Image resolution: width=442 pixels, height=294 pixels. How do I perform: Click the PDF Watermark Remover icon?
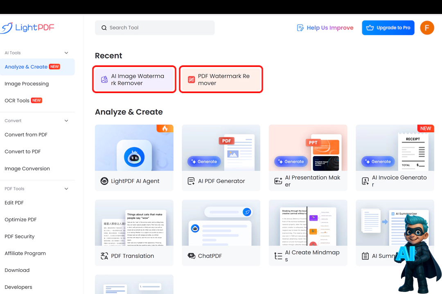pyautogui.click(x=191, y=80)
